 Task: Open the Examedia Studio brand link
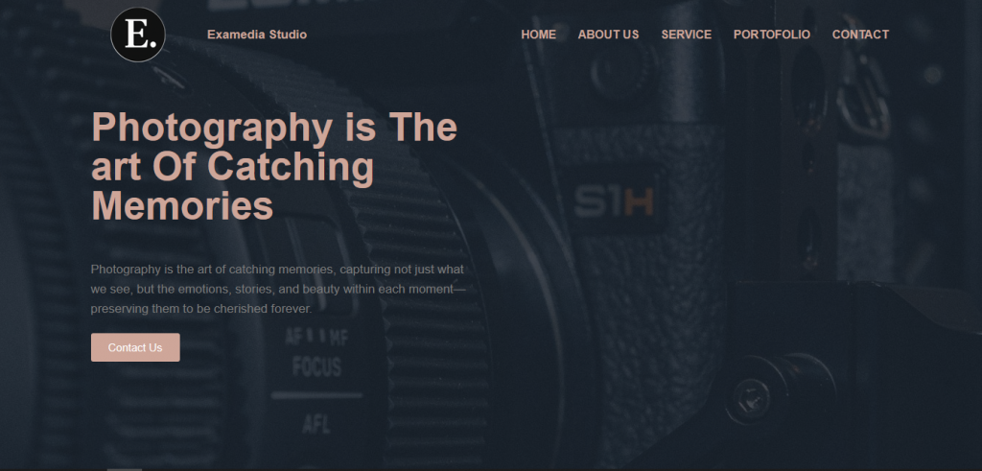pos(257,35)
